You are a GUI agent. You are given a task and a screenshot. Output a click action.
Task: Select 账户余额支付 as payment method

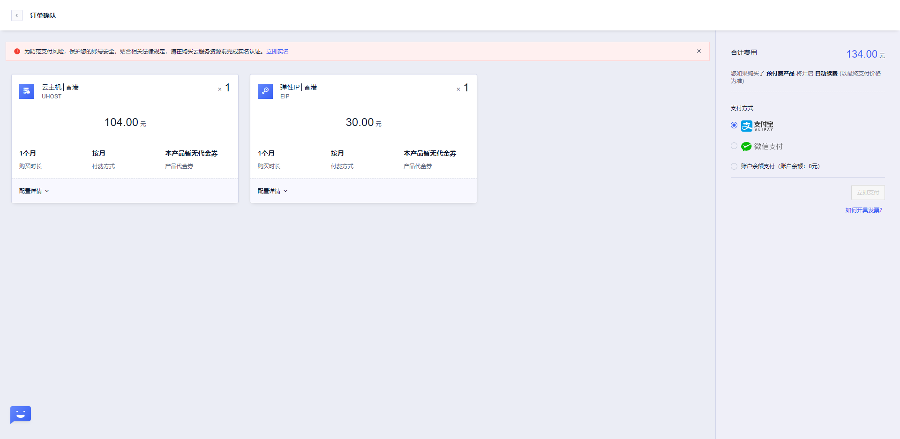[734, 166]
